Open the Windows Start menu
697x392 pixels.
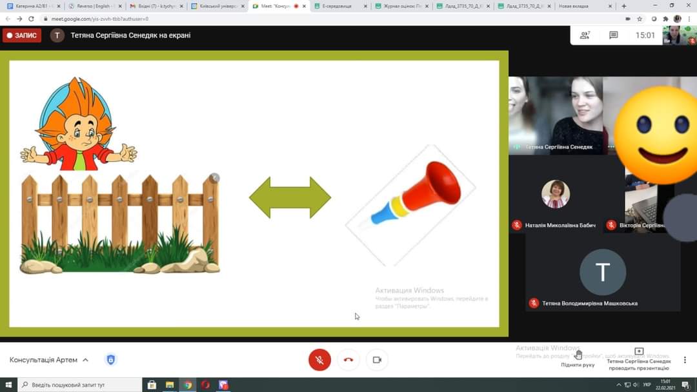[8, 385]
